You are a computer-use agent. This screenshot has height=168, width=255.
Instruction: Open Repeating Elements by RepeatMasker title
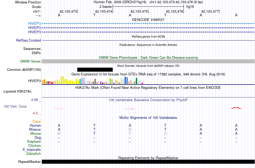[148, 158]
